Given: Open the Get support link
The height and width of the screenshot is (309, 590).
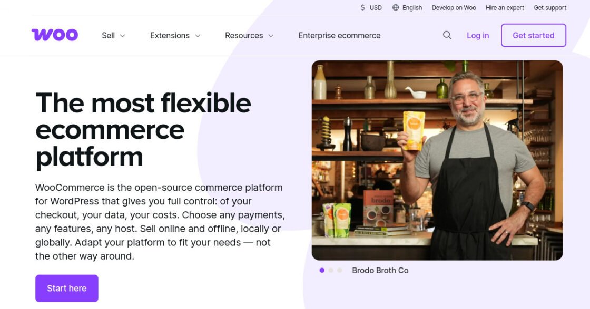Looking at the screenshot, I should coord(550,7).
